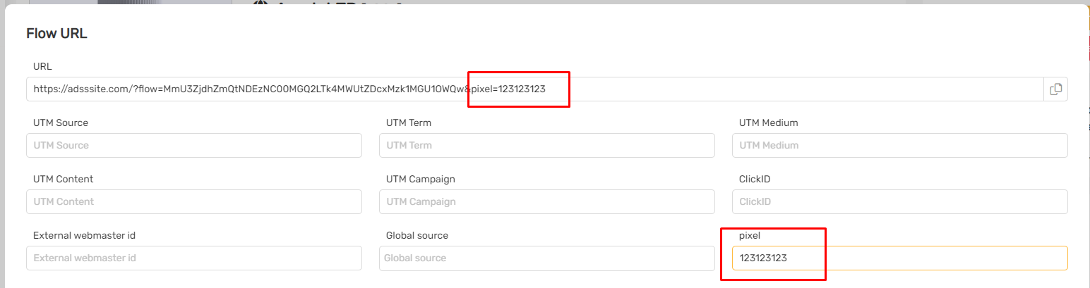The image size is (1090, 288).
Task: Select the UTM Term input box
Action: (x=547, y=146)
